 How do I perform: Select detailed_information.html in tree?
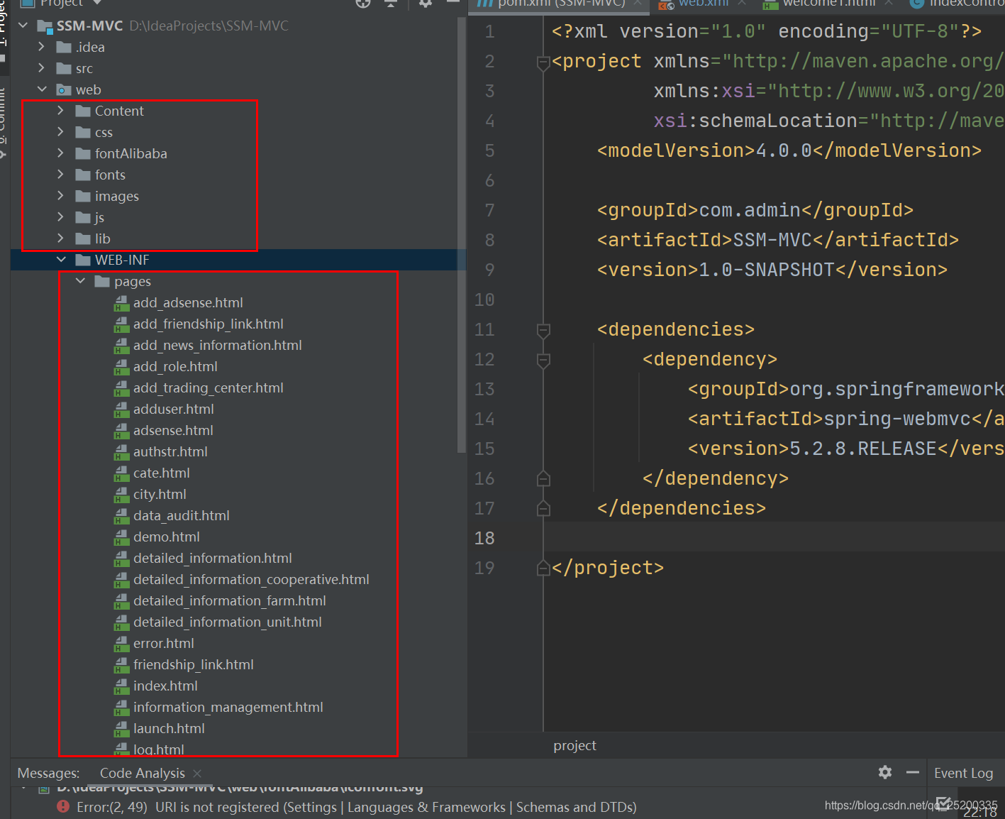[213, 558]
